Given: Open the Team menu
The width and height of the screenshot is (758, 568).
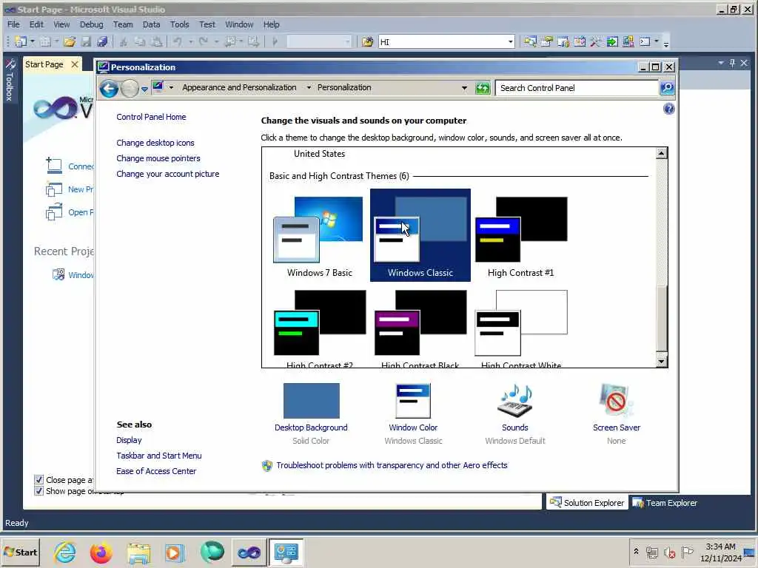Looking at the screenshot, I should (x=123, y=24).
